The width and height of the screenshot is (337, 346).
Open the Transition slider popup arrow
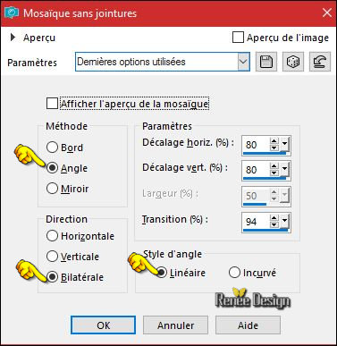click(x=284, y=221)
